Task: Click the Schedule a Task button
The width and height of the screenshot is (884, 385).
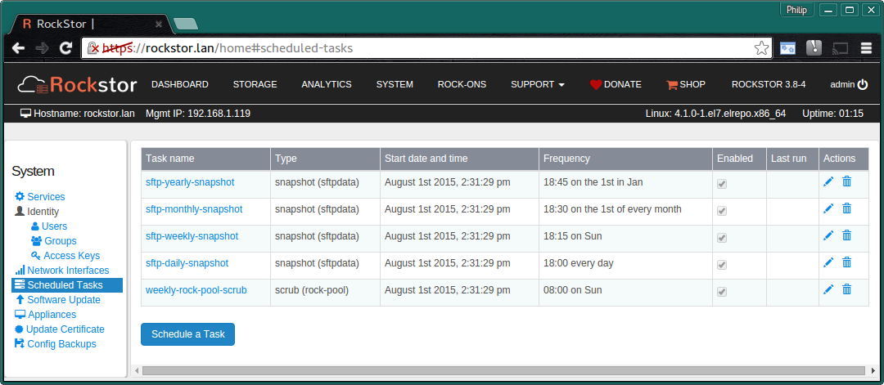Action: click(187, 334)
